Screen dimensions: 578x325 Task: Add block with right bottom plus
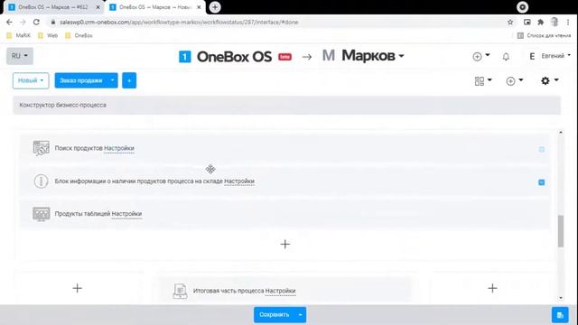(x=492, y=288)
